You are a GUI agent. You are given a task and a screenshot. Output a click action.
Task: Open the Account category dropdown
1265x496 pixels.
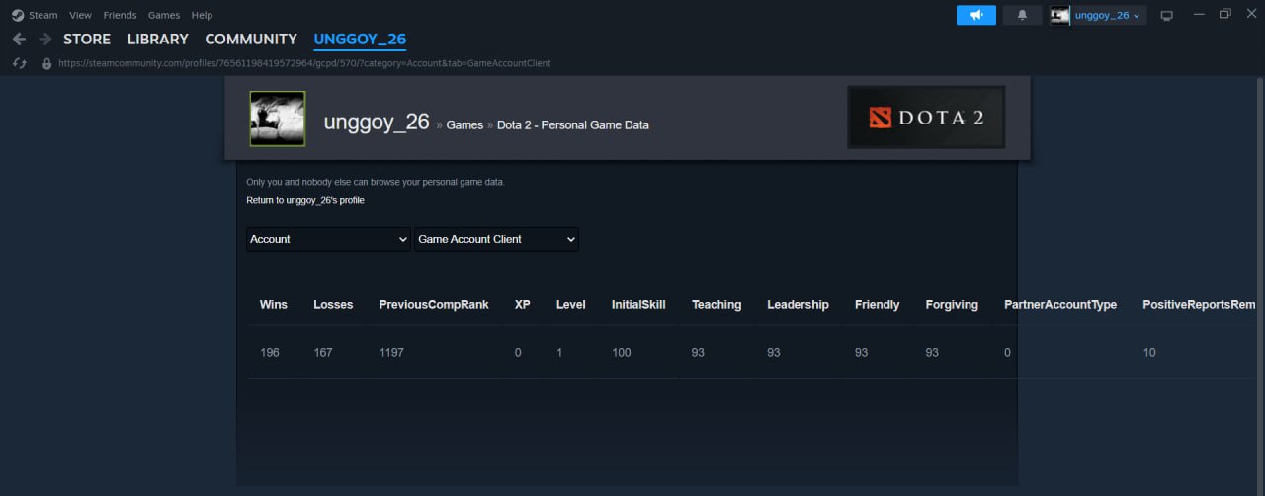tap(328, 239)
